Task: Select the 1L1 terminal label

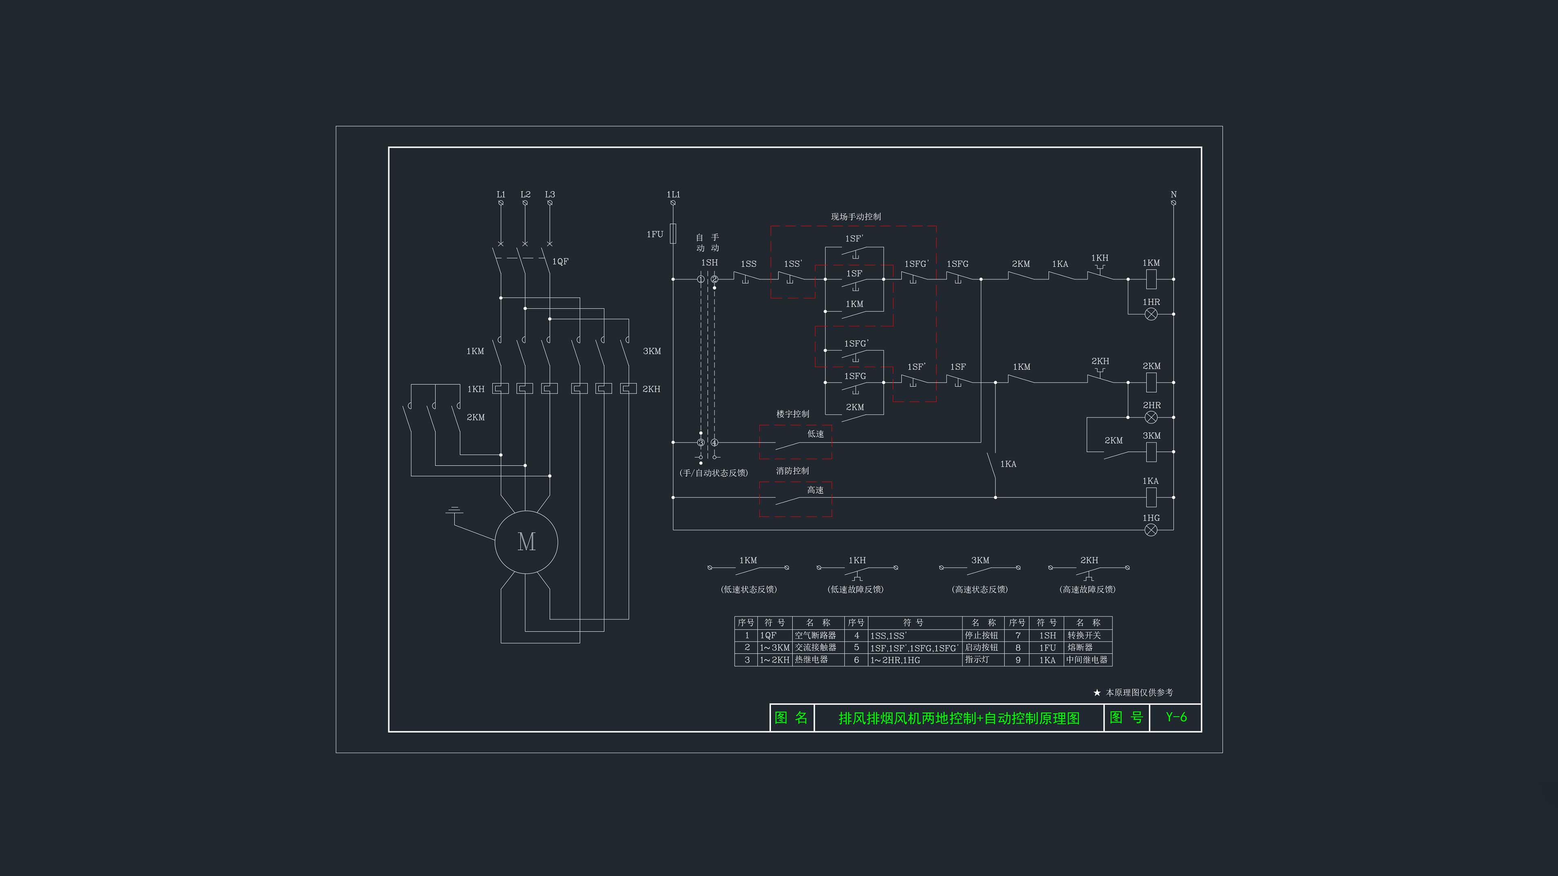Action: [673, 195]
